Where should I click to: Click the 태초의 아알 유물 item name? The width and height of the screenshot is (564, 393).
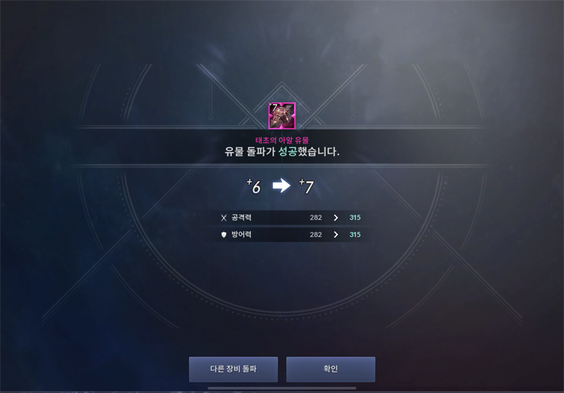point(282,140)
